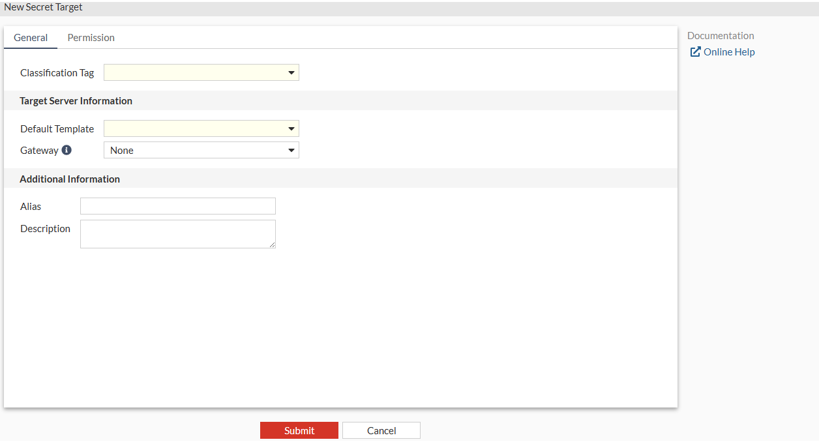Click the Cancel button
The width and height of the screenshot is (819, 444).
[x=381, y=430]
